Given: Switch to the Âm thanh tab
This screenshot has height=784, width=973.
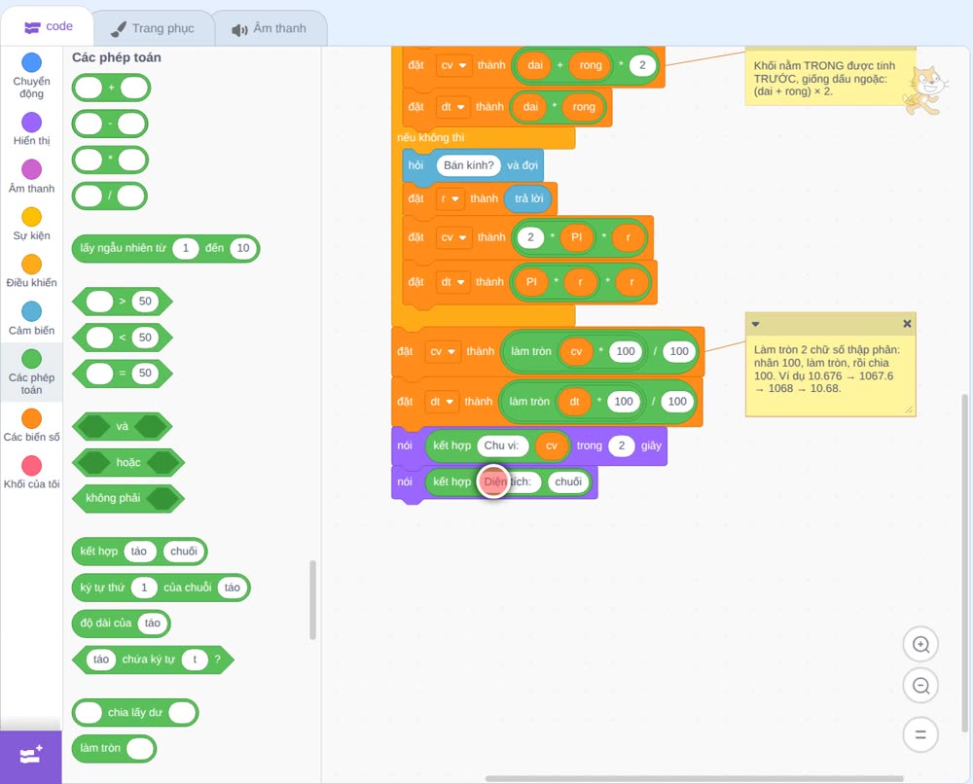Looking at the screenshot, I should 270,28.
